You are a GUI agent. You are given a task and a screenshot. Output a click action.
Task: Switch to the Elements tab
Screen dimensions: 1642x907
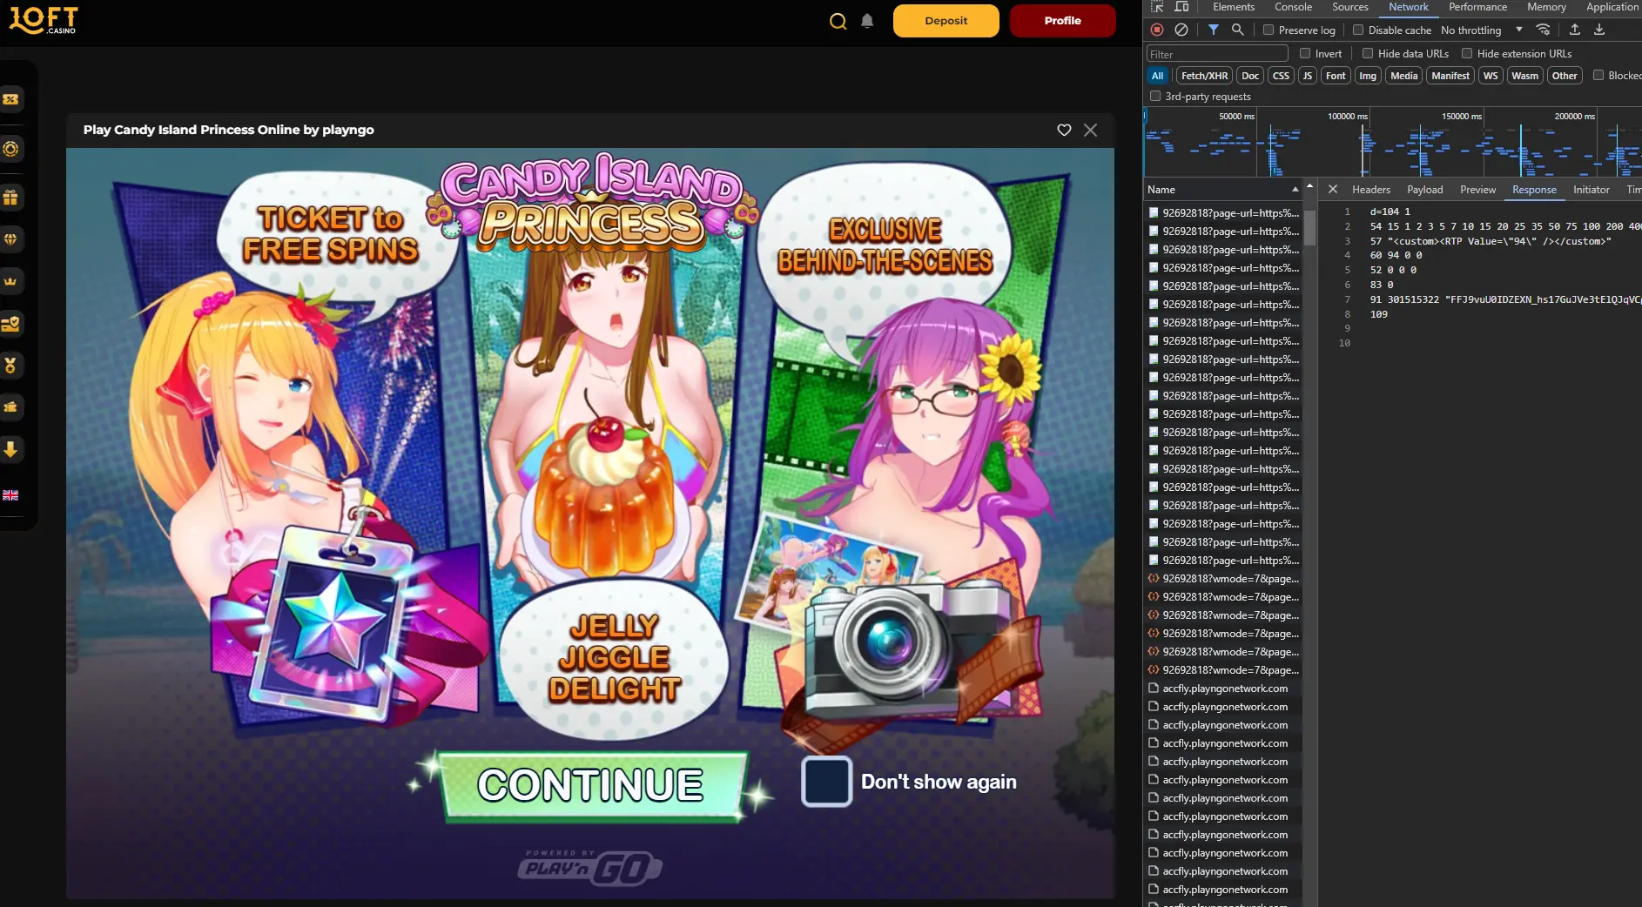pyautogui.click(x=1234, y=7)
